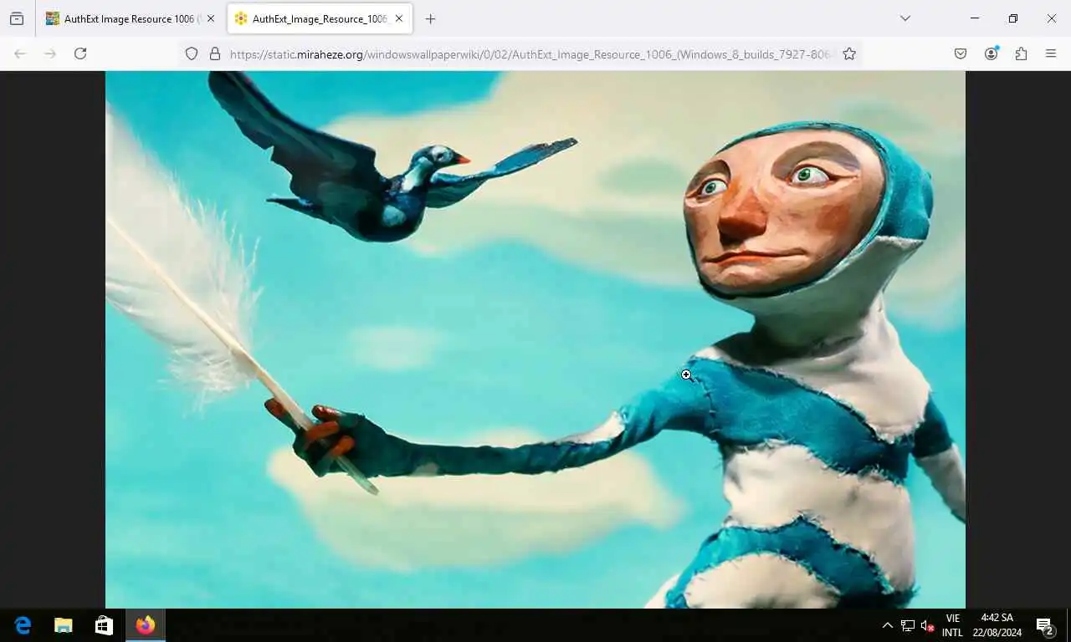Minimize the Firefox window

[975, 18]
